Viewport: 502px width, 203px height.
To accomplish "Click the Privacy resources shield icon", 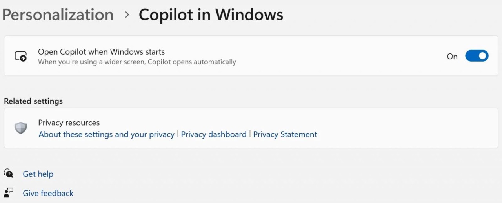I will tap(21, 128).
